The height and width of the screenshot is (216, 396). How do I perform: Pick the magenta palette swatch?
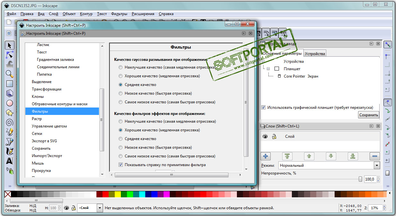coord(166,194)
